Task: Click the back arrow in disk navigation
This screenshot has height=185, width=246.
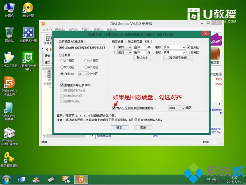Action: 48,49
